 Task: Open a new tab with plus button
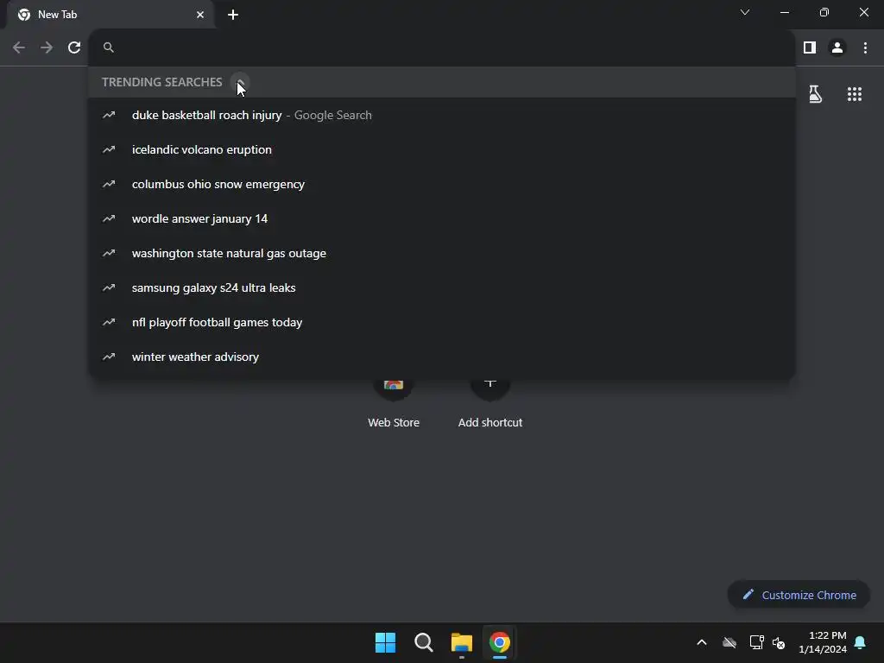click(x=233, y=15)
